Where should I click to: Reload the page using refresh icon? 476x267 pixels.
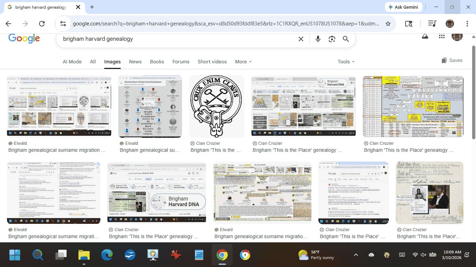pos(42,24)
